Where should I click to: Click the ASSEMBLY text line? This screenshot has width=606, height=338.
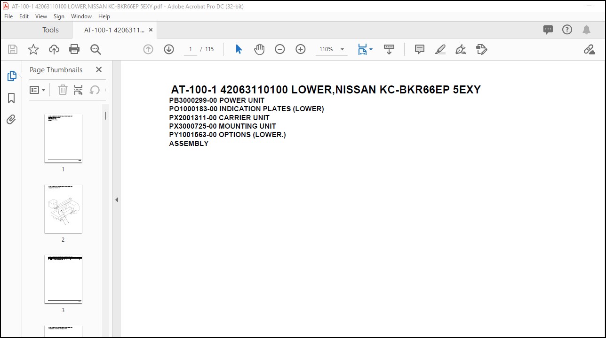[x=189, y=144]
